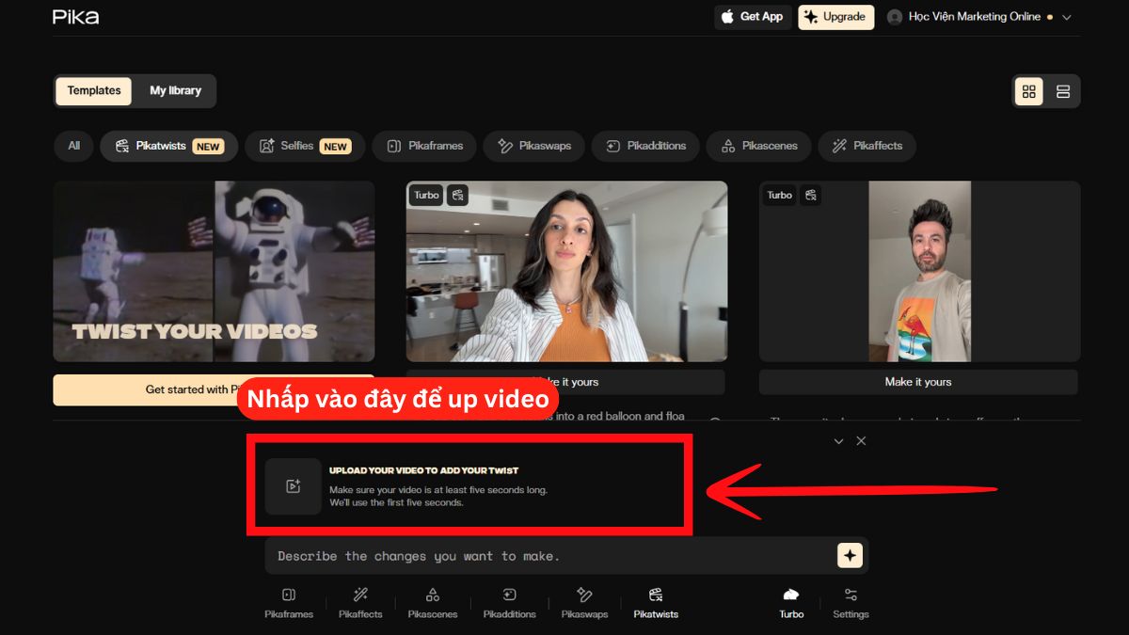Open the Turbo model selector
The height and width of the screenshot is (635, 1129).
pos(791,603)
